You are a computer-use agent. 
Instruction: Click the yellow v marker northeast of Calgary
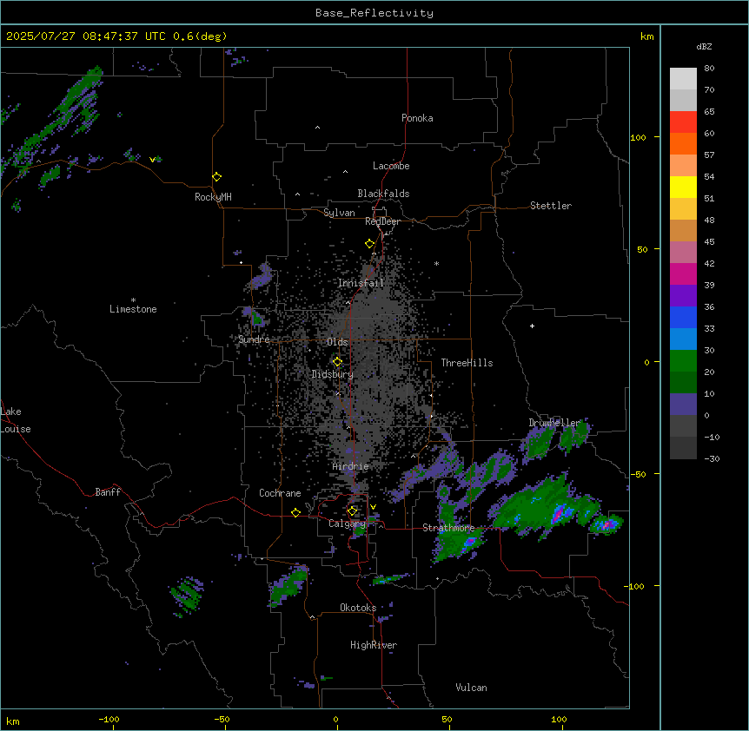tap(373, 507)
